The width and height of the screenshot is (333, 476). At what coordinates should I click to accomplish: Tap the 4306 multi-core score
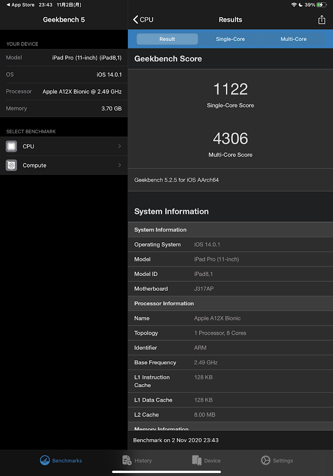coord(230,138)
